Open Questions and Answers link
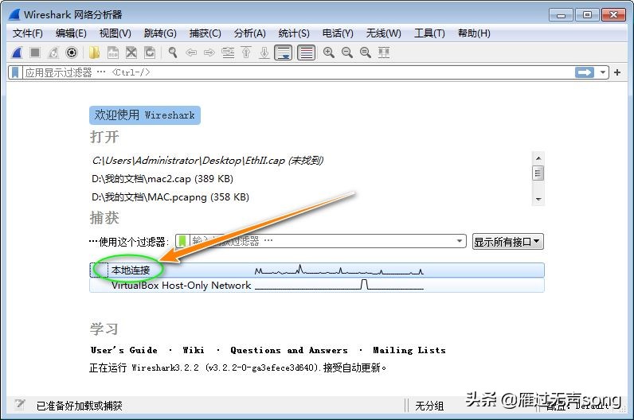The height and width of the screenshot is (420, 634). 289,350
